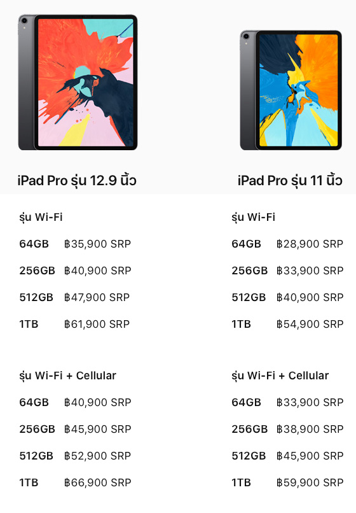Select the iPad Pro รุ่น 12.9 นิ้ว heading
The height and width of the screenshot is (513, 356).
77,181
